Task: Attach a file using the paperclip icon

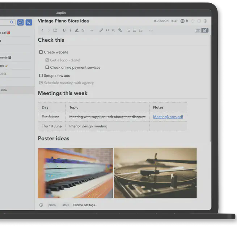Action: [120, 30]
